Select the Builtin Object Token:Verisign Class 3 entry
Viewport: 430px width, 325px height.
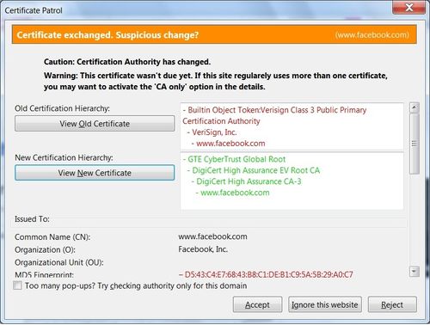(x=274, y=115)
